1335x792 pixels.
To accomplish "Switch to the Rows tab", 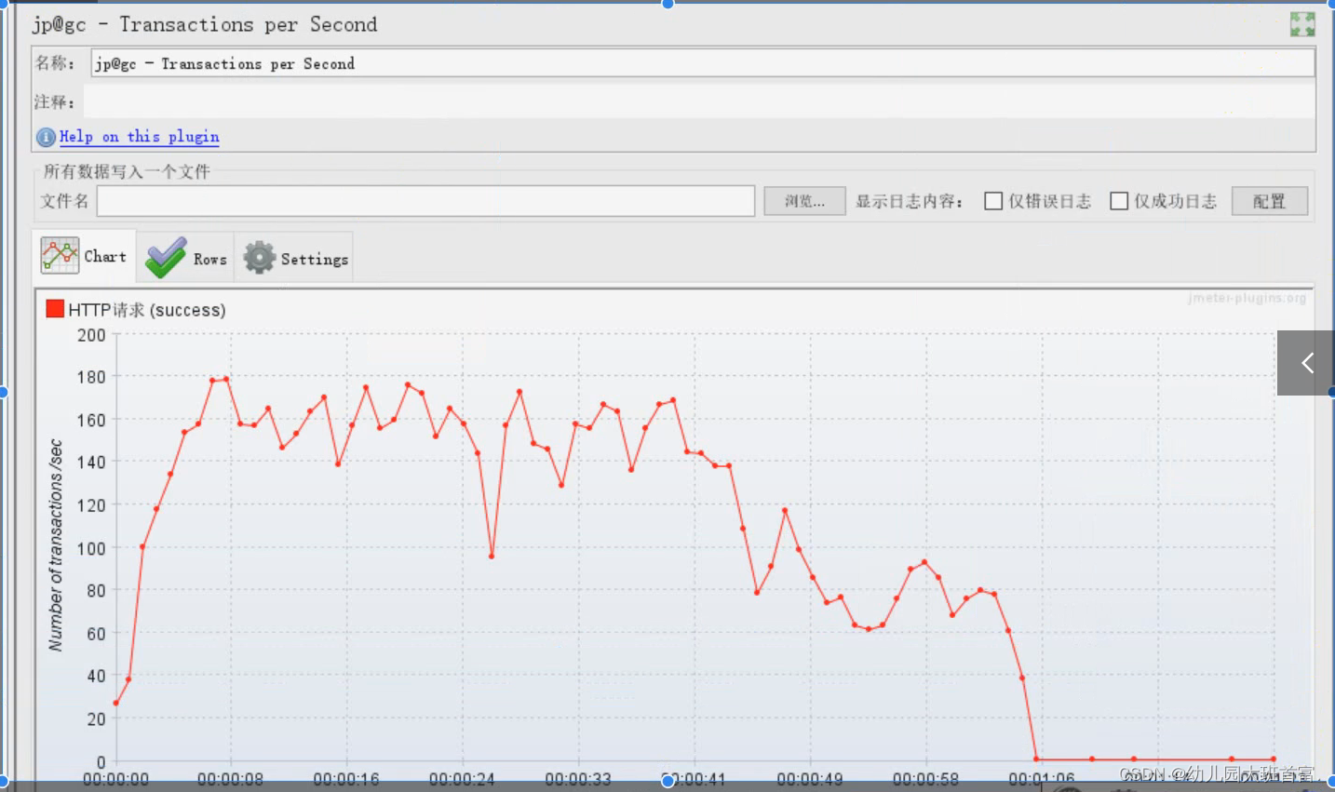I will point(185,258).
